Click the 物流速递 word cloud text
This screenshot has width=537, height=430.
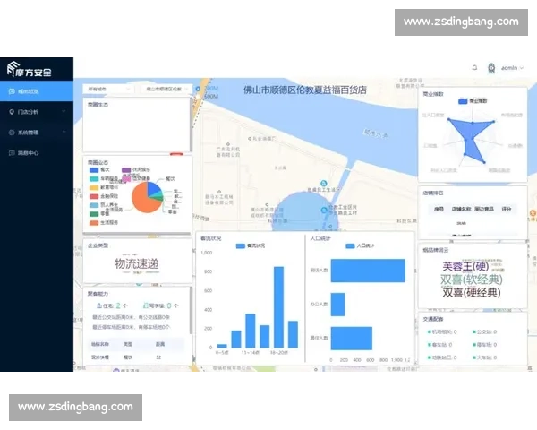(x=136, y=263)
